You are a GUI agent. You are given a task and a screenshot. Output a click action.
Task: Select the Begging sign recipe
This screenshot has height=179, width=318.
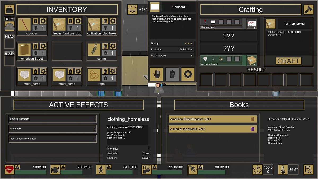pos(228,24)
